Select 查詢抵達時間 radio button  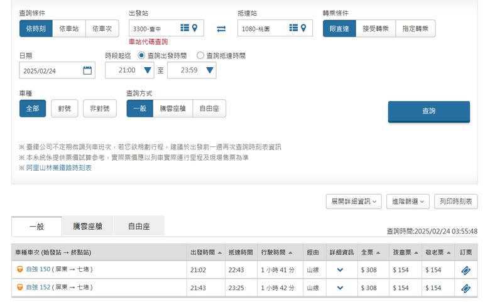[200, 56]
